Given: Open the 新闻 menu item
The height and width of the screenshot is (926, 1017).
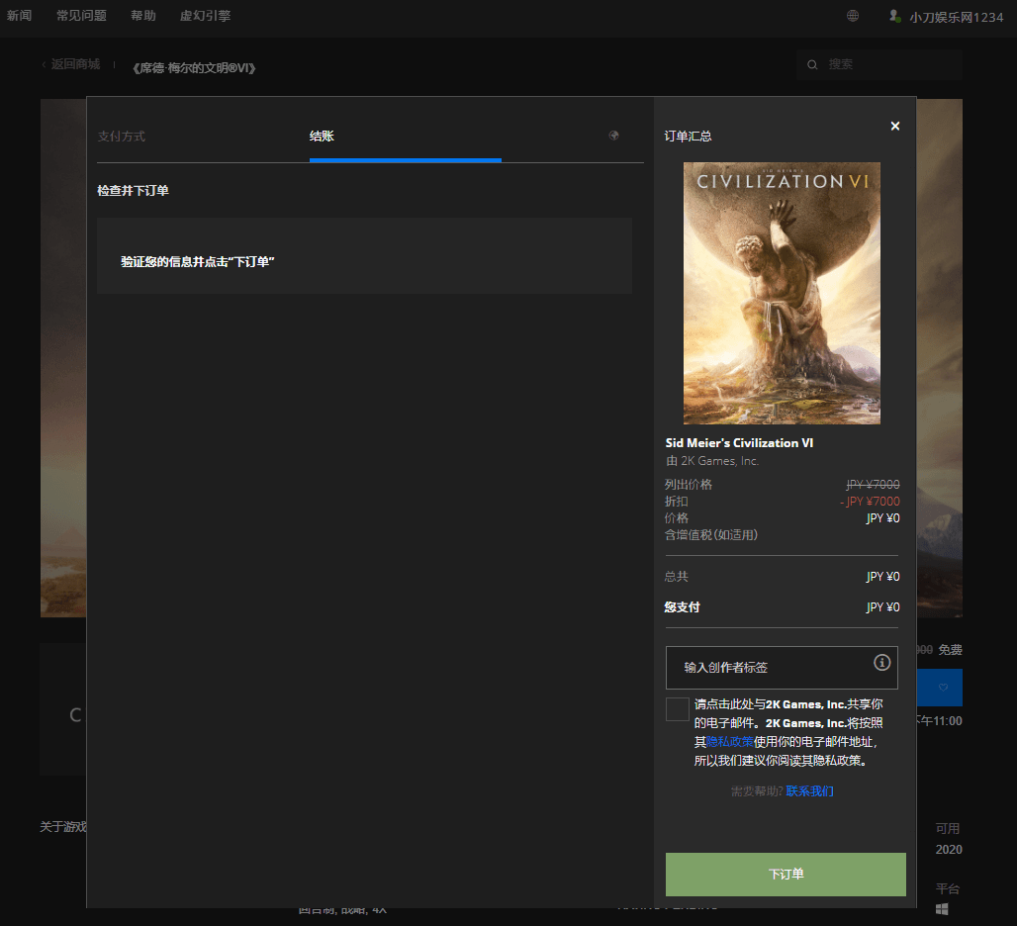Looking at the screenshot, I should 19,16.
